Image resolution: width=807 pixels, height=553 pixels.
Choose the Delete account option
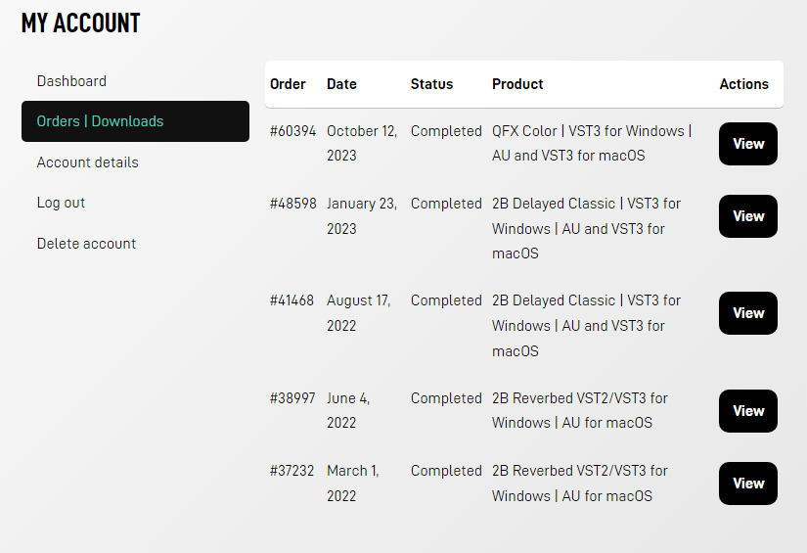point(86,244)
